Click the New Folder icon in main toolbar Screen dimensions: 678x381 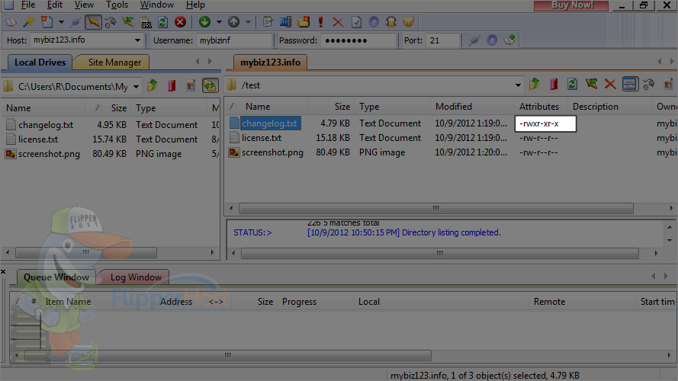tap(304, 21)
